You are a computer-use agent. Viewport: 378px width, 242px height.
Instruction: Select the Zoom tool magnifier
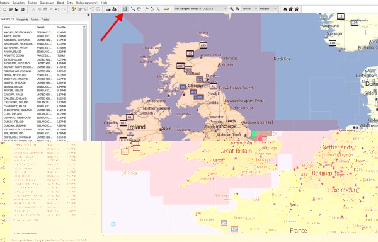point(133,9)
